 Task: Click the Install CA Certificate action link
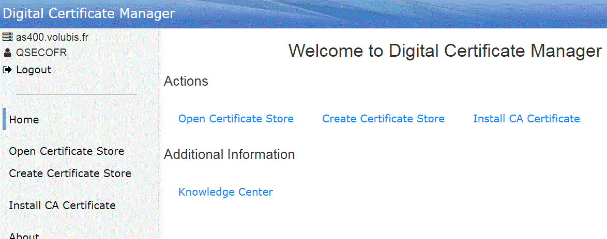(526, 119)
